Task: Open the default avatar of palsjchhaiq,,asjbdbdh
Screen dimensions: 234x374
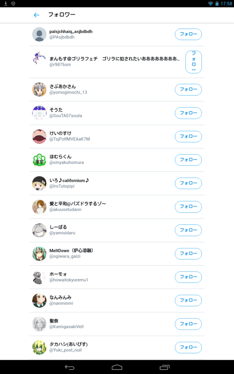Action: (39, 34)
